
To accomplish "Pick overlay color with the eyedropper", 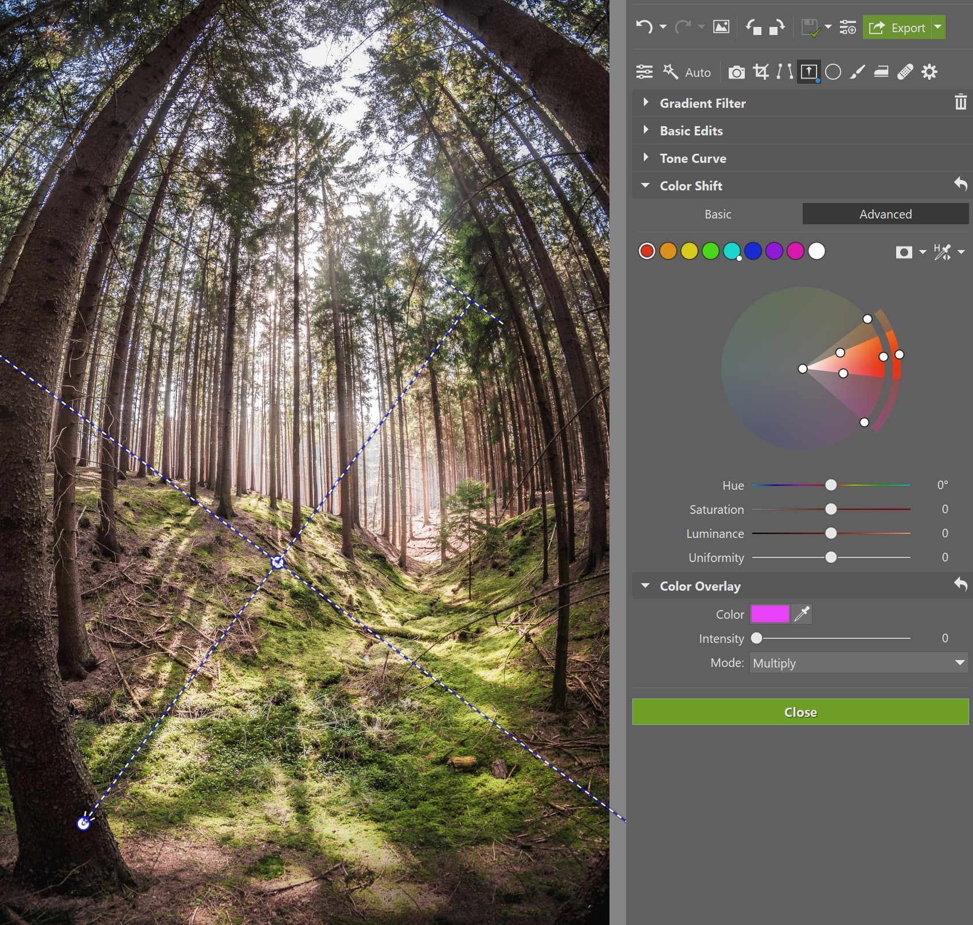I will [802, 614].
